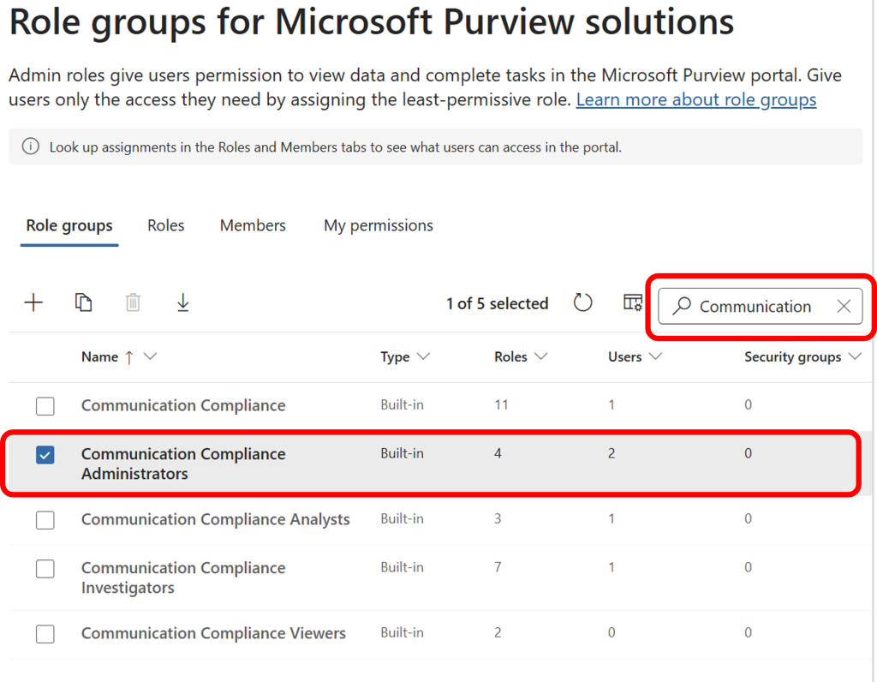Open the Name column dropdown chevron

pyautogui.click(x=151, y=356)
